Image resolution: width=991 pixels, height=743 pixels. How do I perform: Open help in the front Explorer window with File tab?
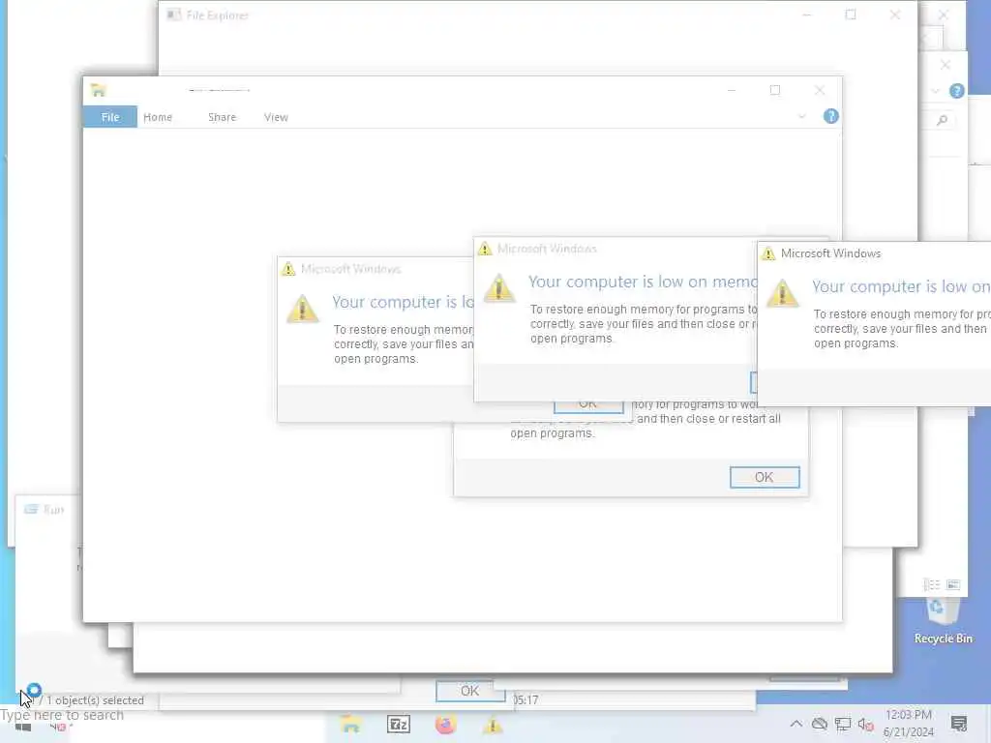tap(831, 116)
